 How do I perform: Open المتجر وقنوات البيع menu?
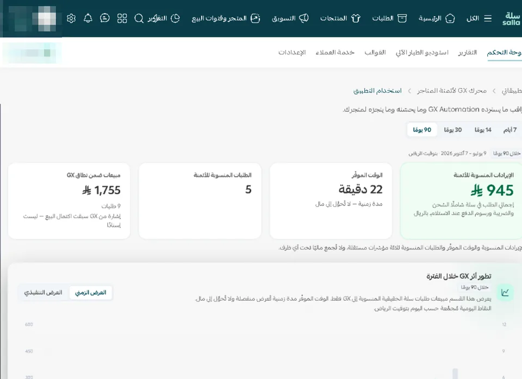point(219,18)
